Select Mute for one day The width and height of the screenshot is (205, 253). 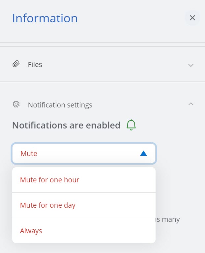tap(48, 205)
